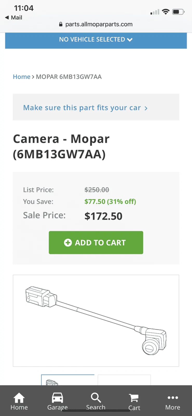
Task: Tap the Home house icon in bottom bar
Action: click(19, 398)
